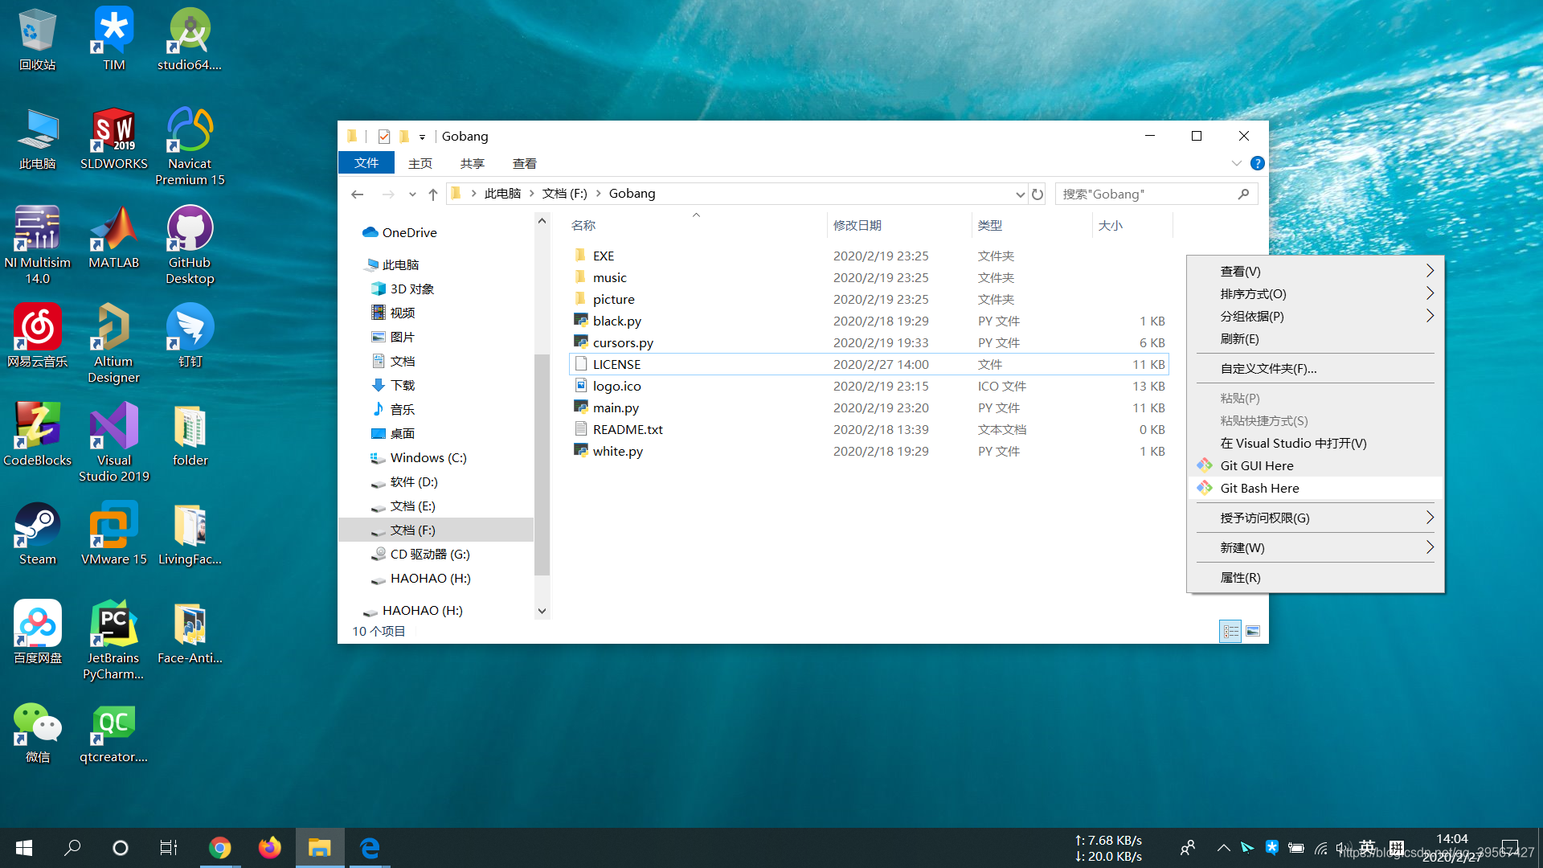Screen dimensions: 1543x868
Task: Select 刷新(E) in context menu
Action: click(x=1316, y=338)
